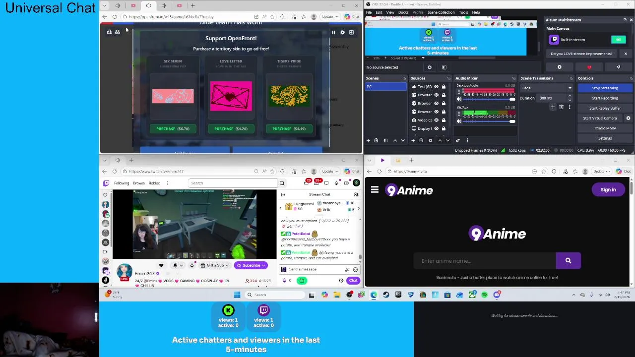Purchase the Tigers Pride skin for $4.49
635x357 pixels.
point(289,128)
